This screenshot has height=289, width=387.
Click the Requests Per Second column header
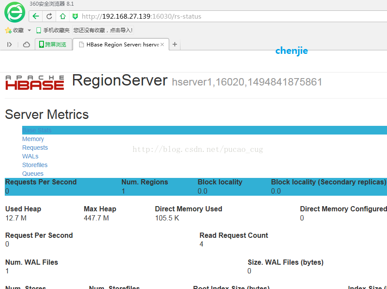[x=41, y=182]
